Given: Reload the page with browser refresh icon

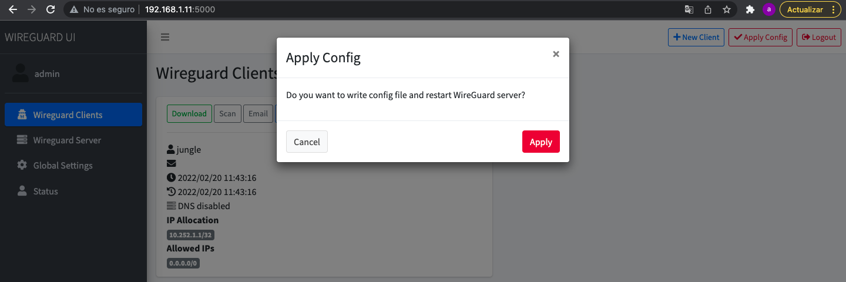Looking at the screenshot, I should click(x=51, y=9).
